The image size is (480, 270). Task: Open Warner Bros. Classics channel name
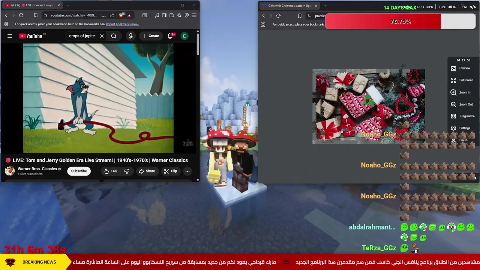point(37,169)
